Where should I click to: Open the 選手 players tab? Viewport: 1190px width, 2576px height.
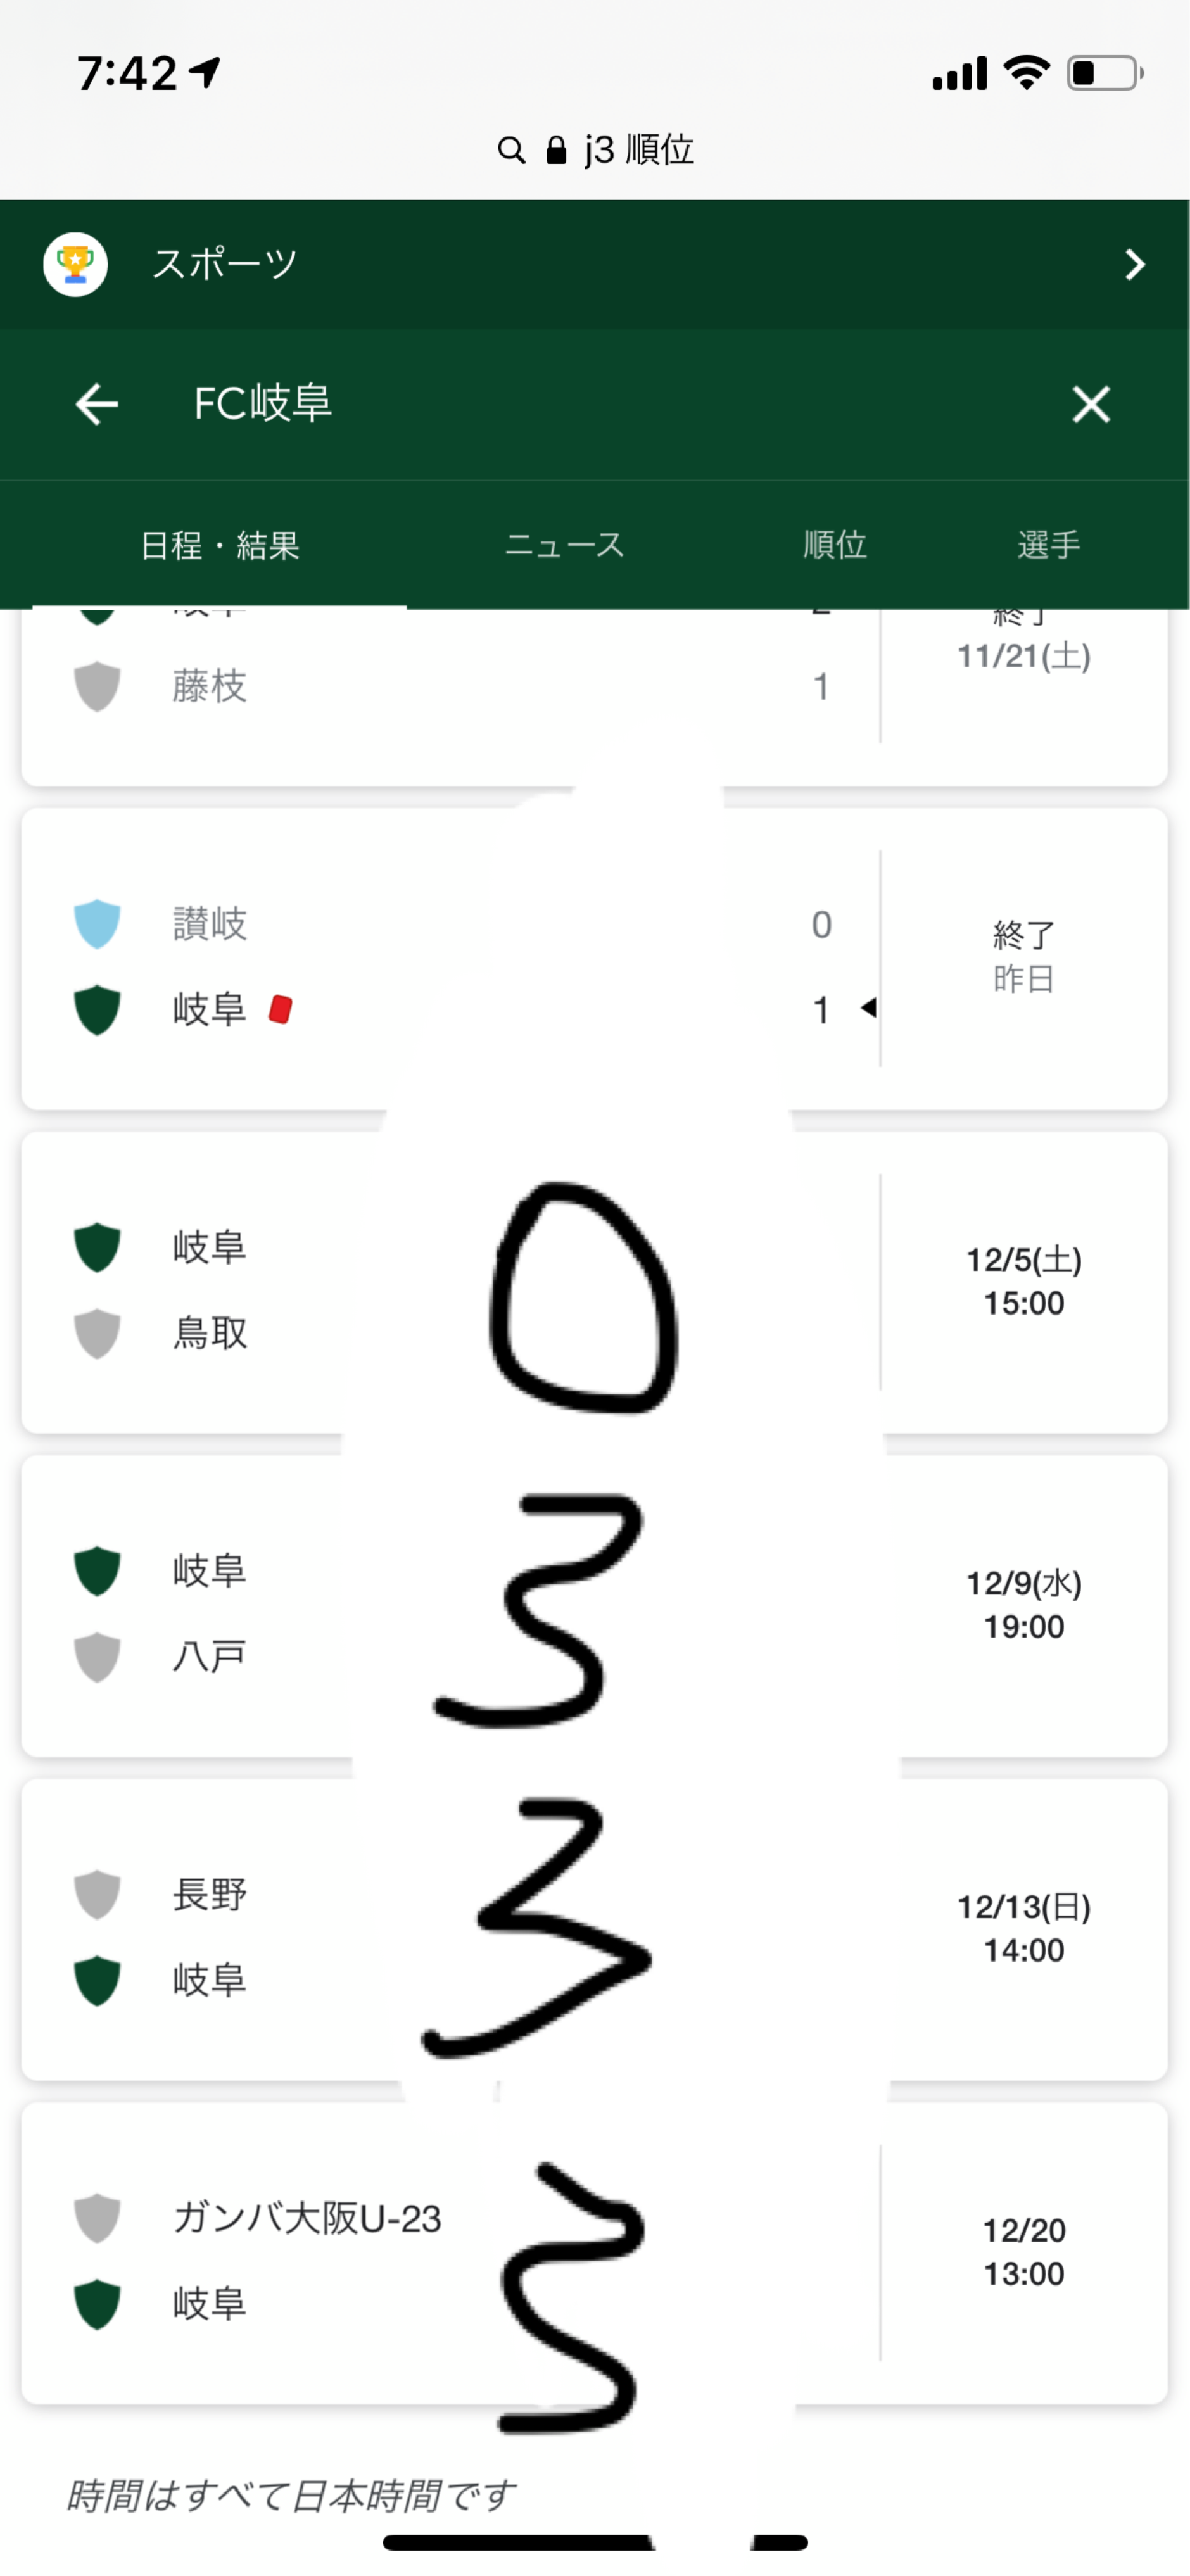1048,545
